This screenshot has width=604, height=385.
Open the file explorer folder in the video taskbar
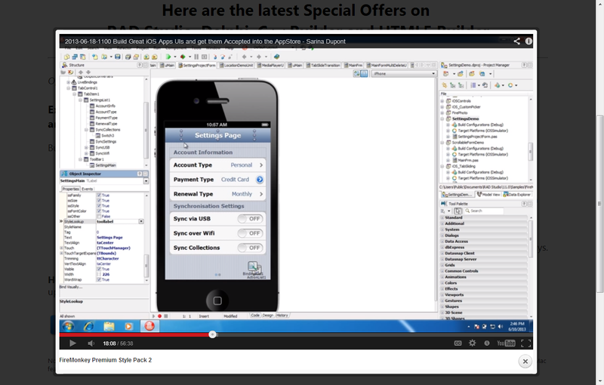pyautogui.click(x=109, y=326)
